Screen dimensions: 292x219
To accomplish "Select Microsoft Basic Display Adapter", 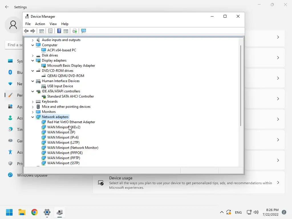I will pyautogui.click(x=71, y=66).
